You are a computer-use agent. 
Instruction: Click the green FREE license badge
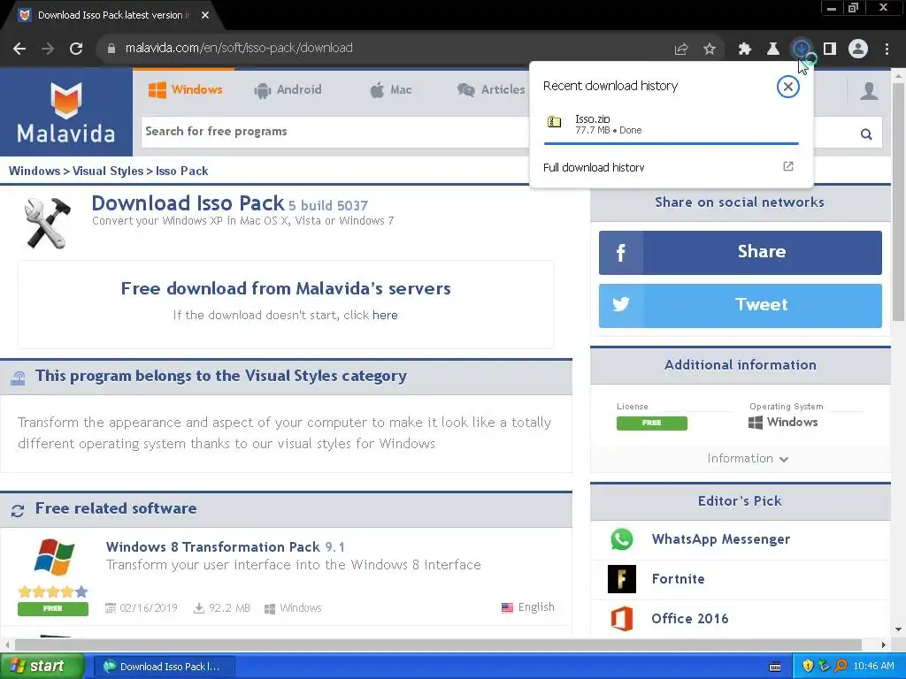click(652, 423)
